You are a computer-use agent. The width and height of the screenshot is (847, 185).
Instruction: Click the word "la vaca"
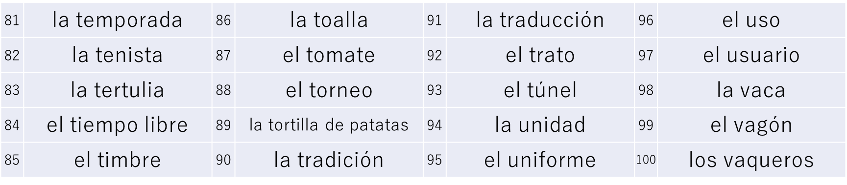click(x=751, y=90)
